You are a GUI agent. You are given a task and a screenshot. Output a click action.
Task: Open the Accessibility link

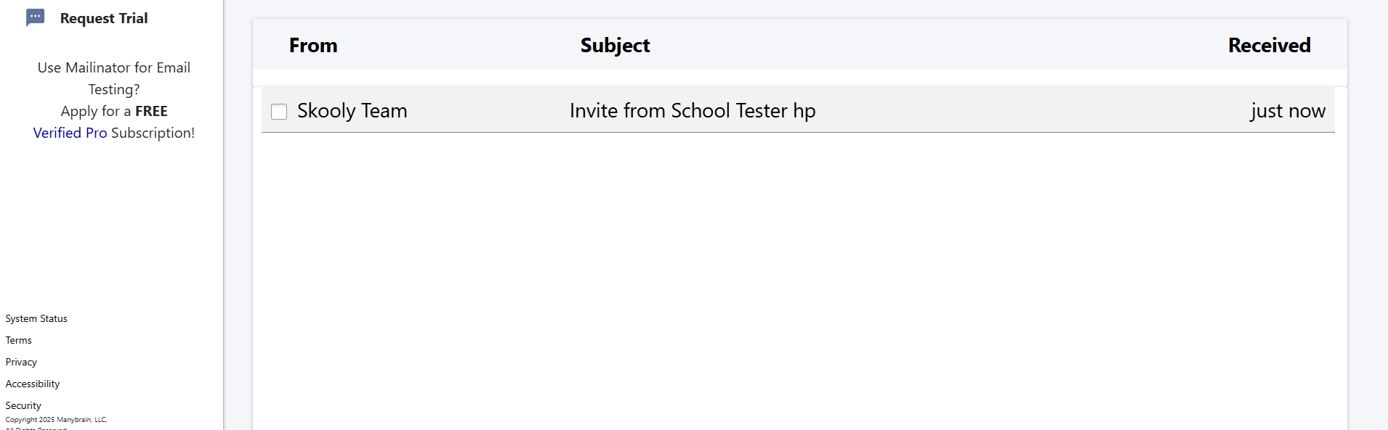point(33,384)
